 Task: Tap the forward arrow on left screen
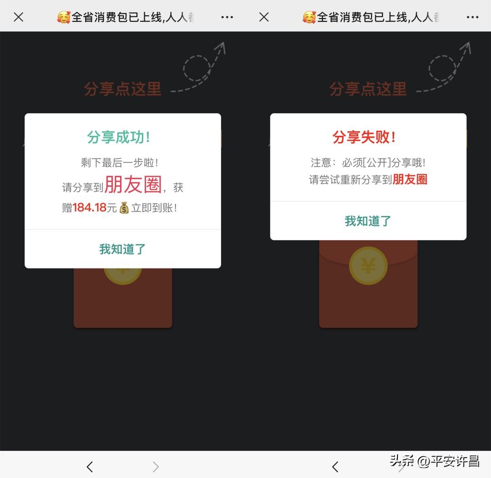155,466
